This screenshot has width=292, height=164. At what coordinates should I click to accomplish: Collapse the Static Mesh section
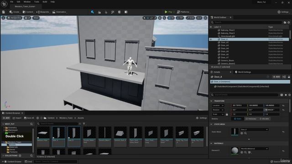tap(211, 124)
